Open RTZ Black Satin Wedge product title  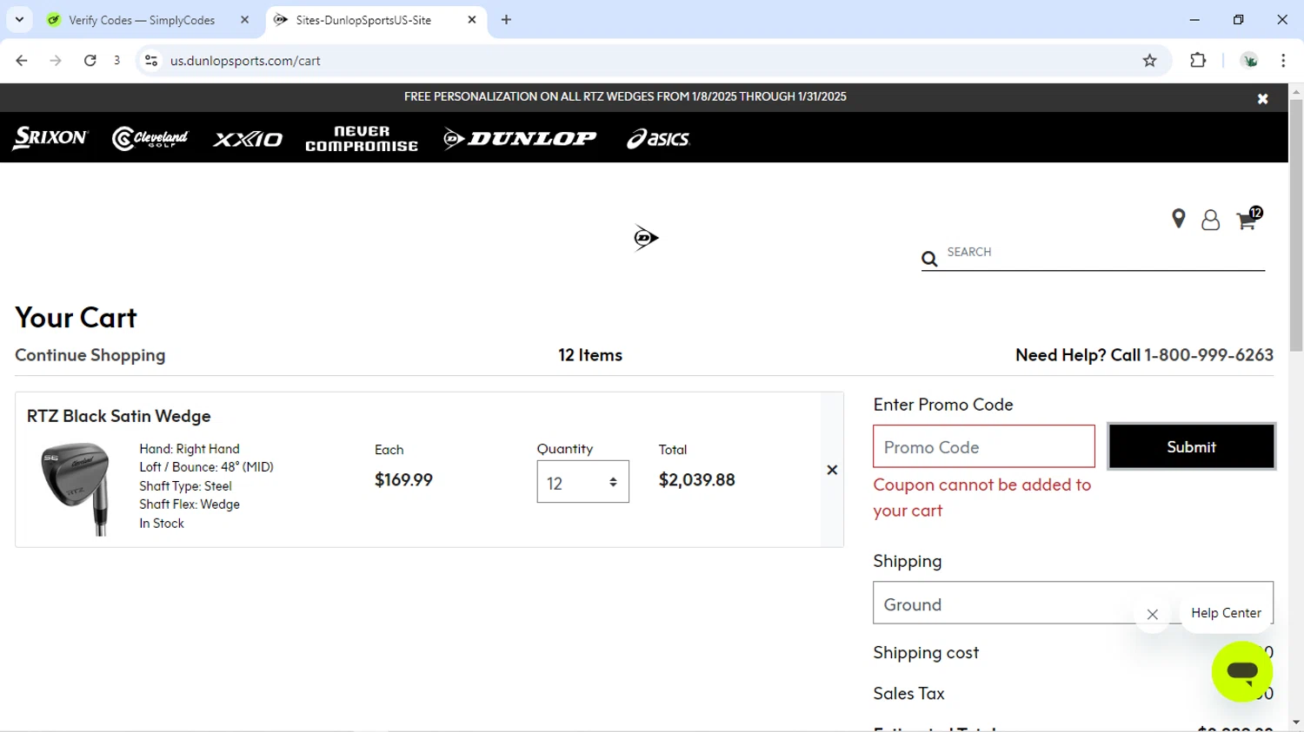pos(119,416)
